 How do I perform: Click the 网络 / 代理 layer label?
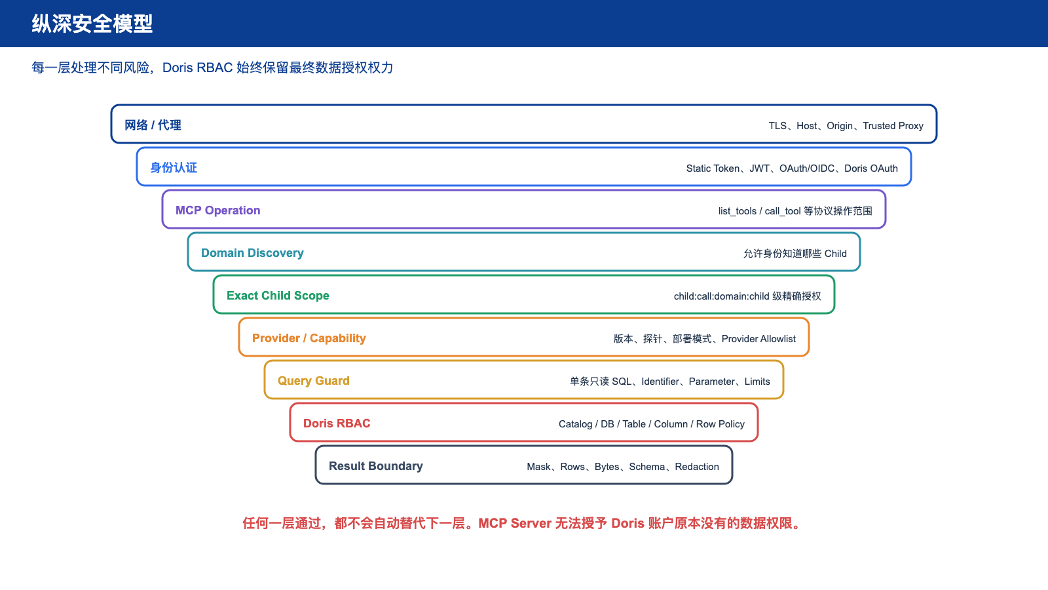(153, 125)
